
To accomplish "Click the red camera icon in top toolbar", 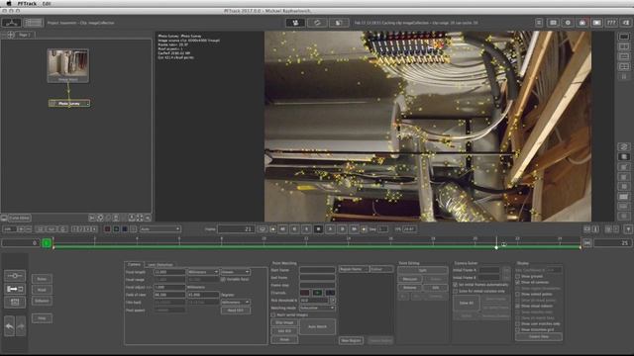I will 582,23.
